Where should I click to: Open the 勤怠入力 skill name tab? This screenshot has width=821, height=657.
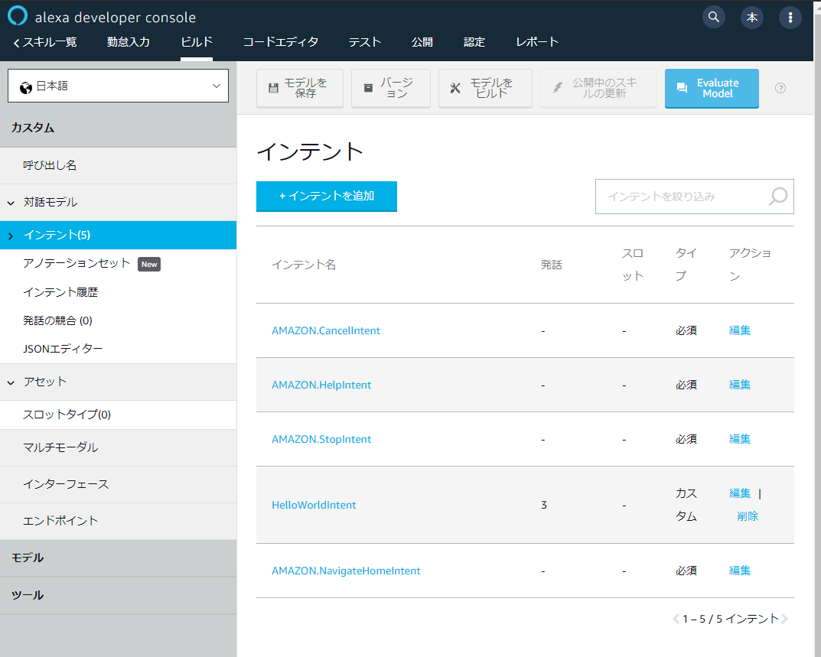click(x=129, y=42)
